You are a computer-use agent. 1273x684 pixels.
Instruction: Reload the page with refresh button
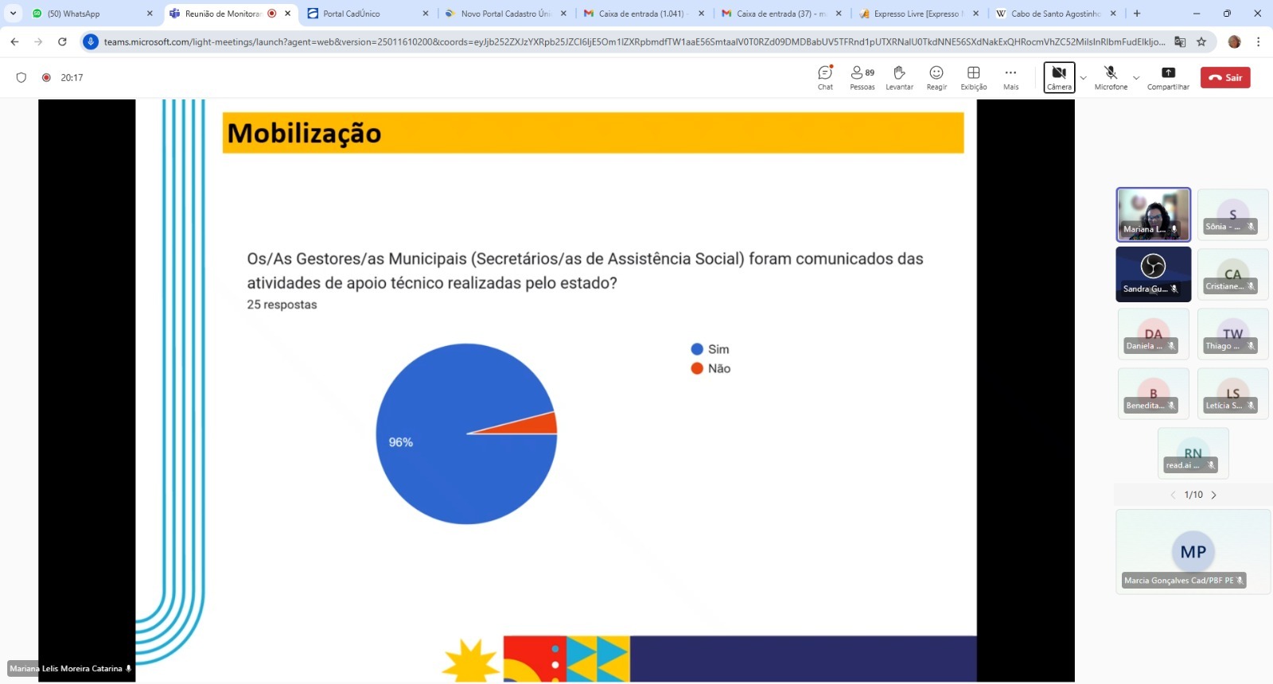click(62, 41)
